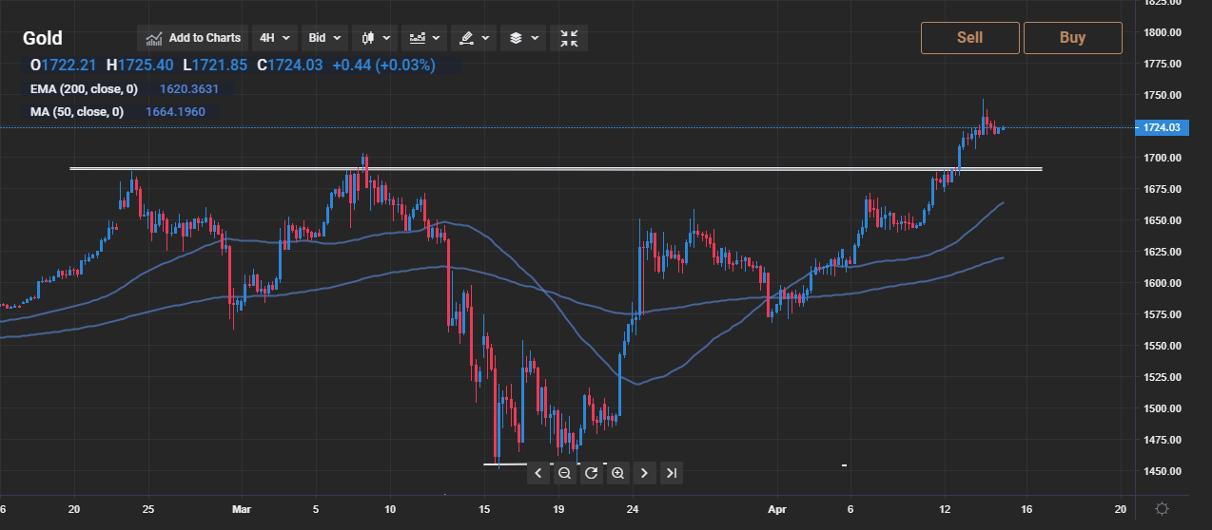This screenshot has width=1212, height=530.
Task: Open the layers templates menu
Action: click(x=522, y=38)
